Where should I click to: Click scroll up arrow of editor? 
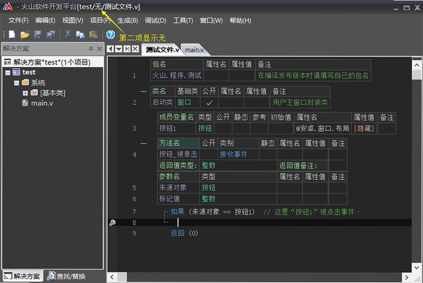[417, 65]
